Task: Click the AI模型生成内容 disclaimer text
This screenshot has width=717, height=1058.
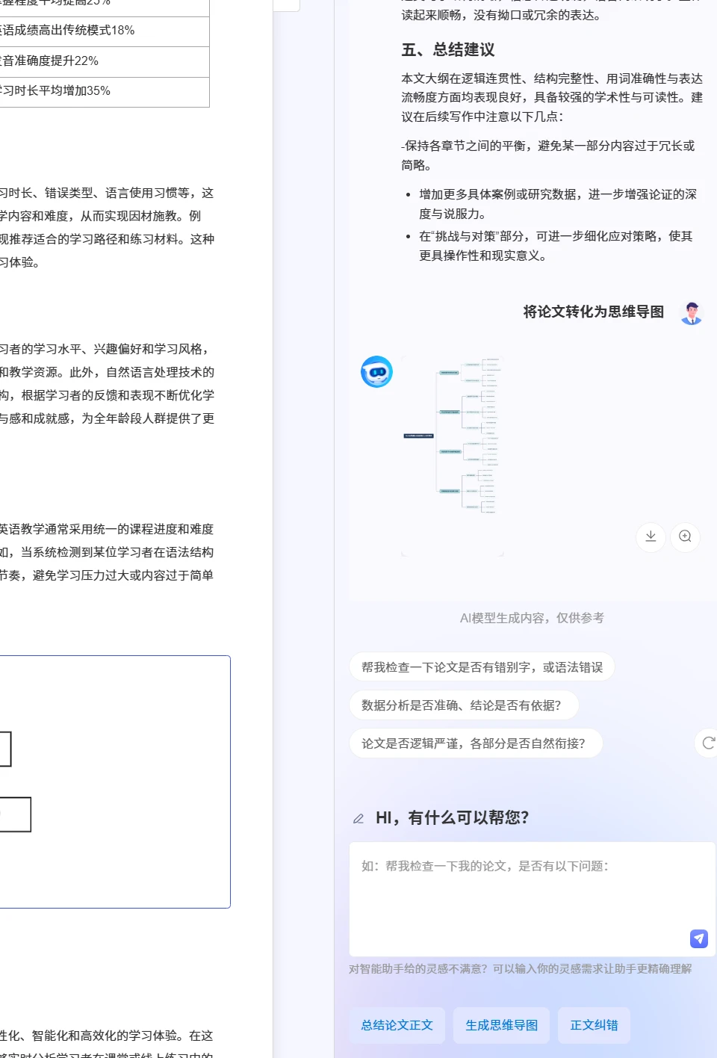Action: (x=532, y=618)
